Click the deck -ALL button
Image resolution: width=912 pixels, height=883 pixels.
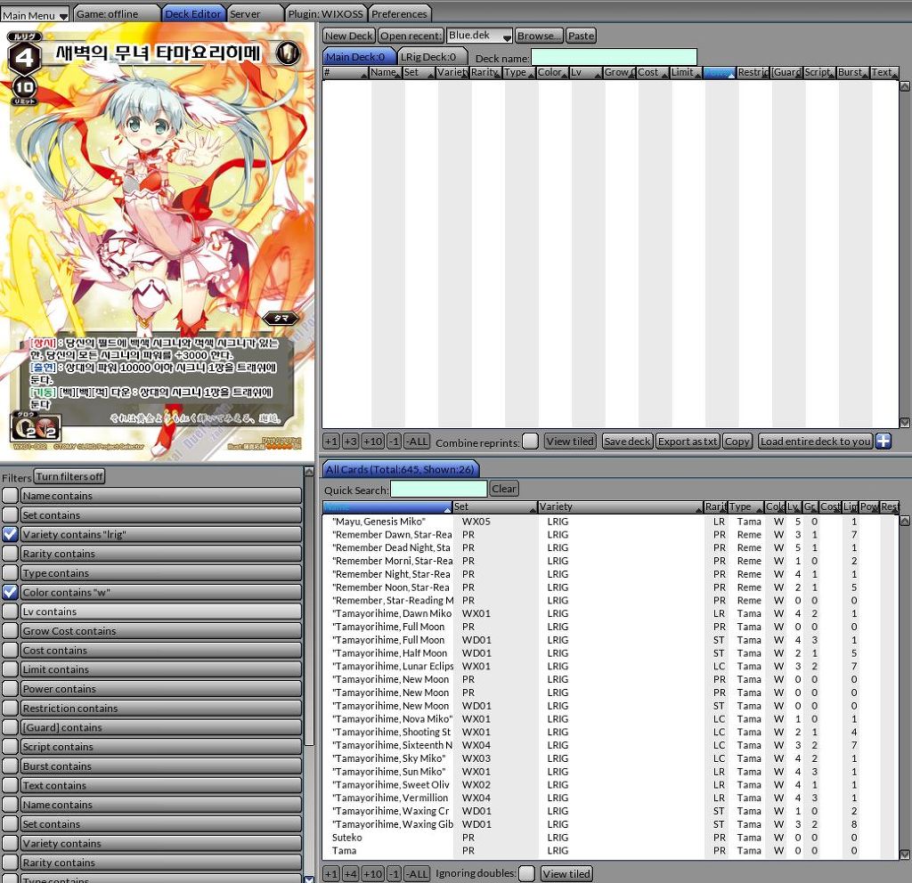pos(417,441)
